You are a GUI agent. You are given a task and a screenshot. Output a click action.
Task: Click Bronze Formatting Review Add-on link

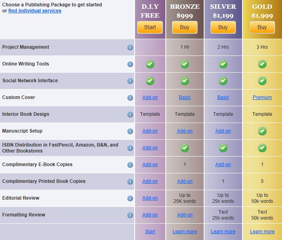click(x=185, y=215)
